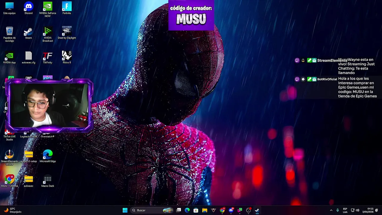Open the network tray icon

pos(352,210)
